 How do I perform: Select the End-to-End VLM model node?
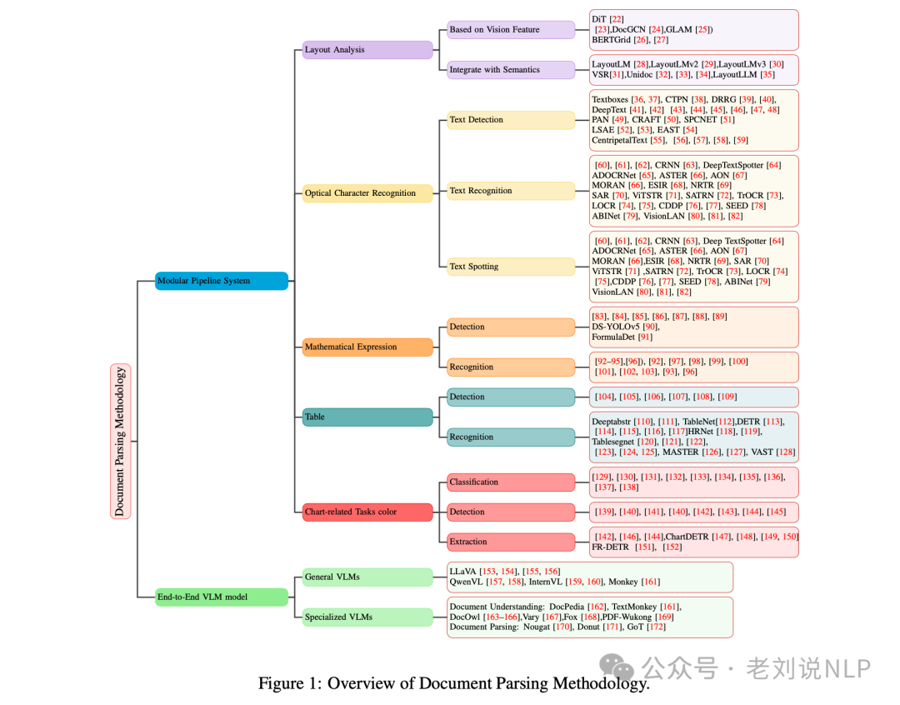(221, 596)
